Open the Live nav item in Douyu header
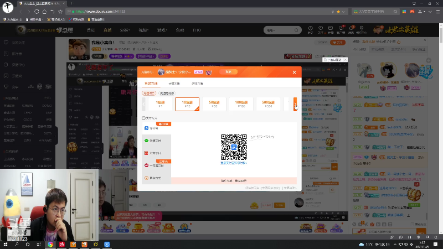 click(107, 30)
